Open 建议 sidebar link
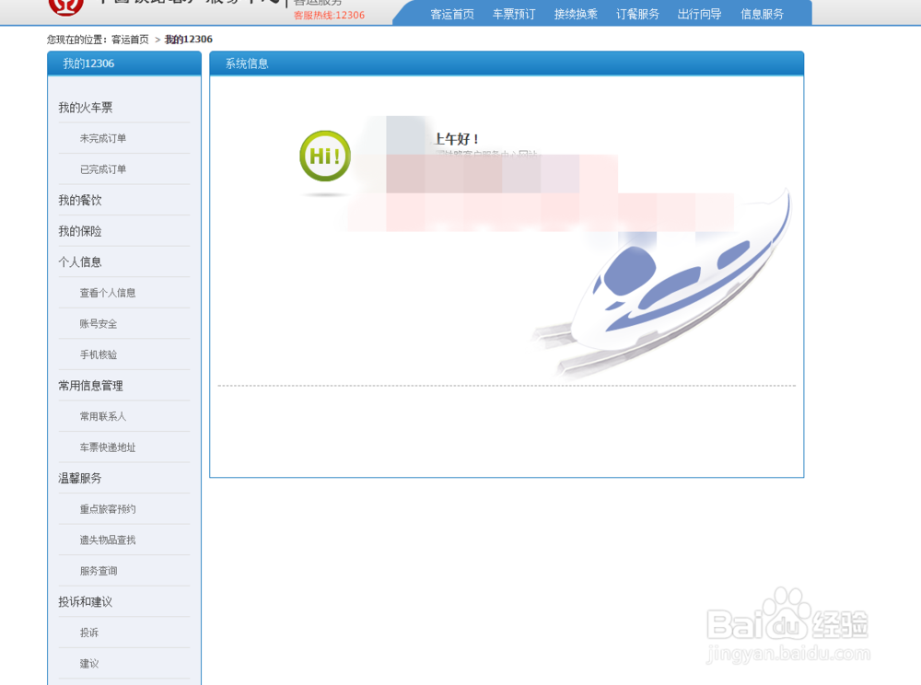Screen dimensions: 921x685 [x=89, y=663]
